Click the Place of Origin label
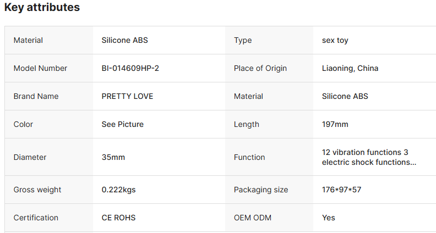This screenshot has width=436, height=233. tap(260, 68)
